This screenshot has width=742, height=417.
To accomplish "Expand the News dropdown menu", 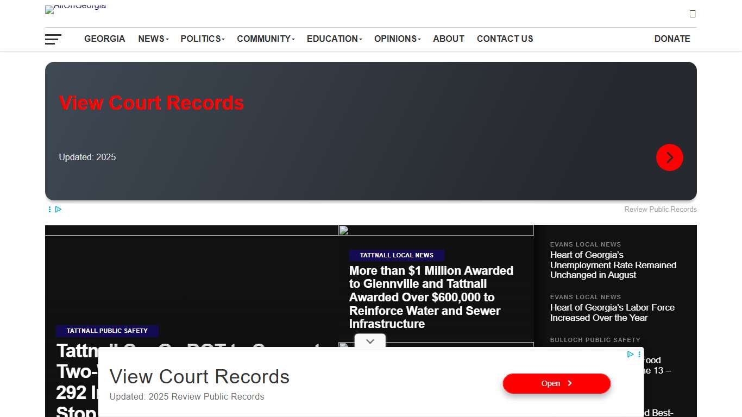I will pos(153,39).
